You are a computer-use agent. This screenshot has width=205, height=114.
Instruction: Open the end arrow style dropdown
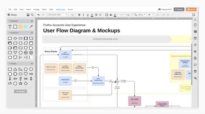[150, 15]
